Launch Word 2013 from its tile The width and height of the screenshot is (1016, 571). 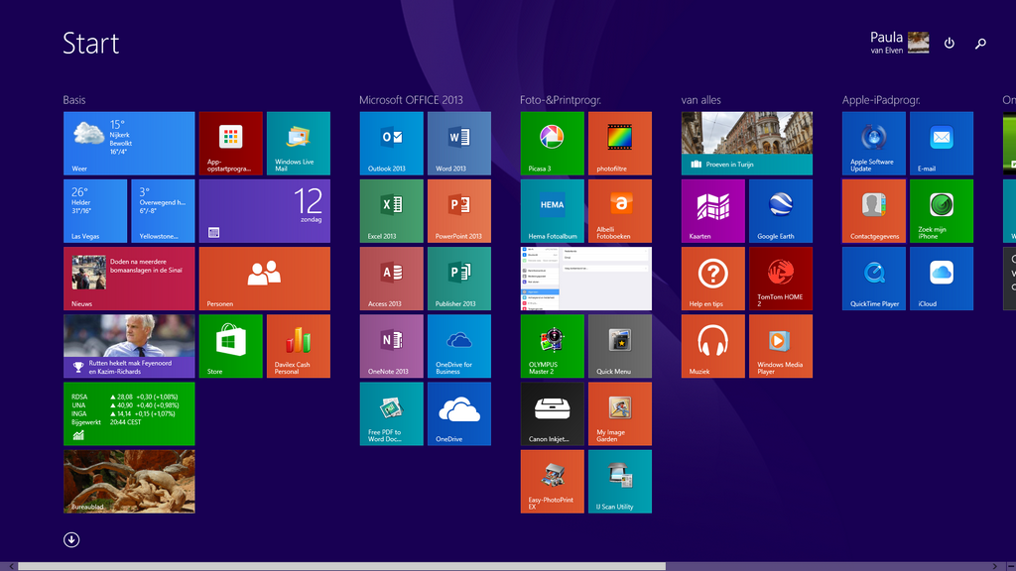[458, 143]
